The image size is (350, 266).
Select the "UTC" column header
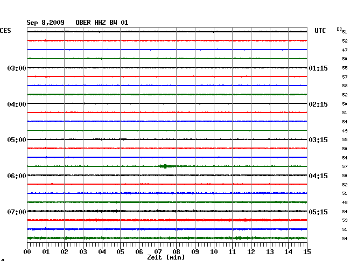point(320,31)
